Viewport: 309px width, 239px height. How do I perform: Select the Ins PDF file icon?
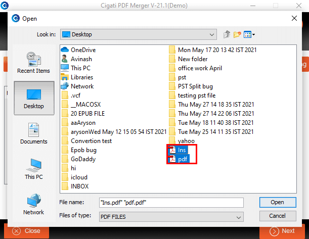click(x=172, y=150)
